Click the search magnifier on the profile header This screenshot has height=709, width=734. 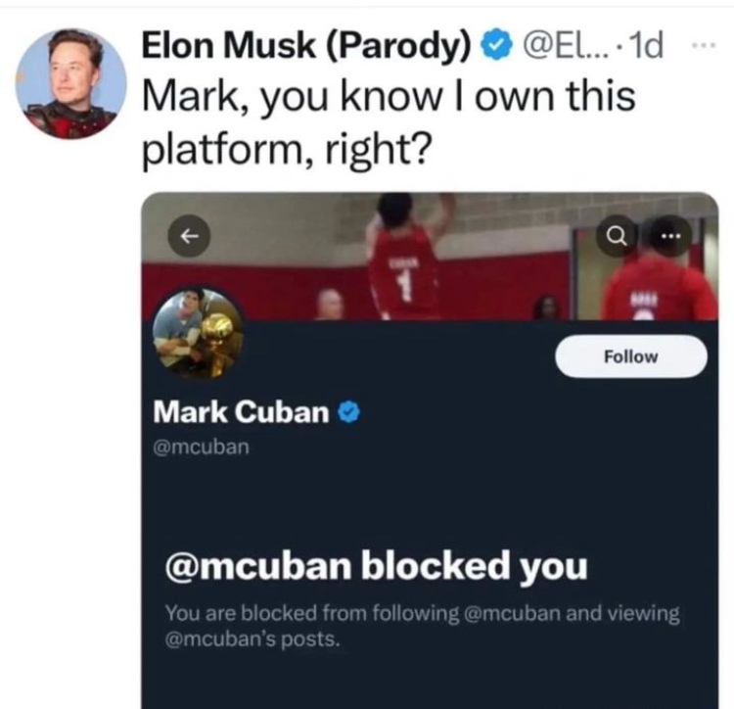[x=618, y=236]
